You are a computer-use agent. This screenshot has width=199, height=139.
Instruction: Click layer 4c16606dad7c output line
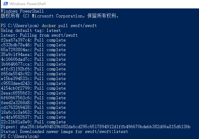(x=33, y=59)
